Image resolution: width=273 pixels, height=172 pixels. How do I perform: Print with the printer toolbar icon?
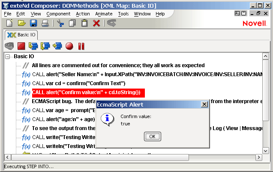45,23
